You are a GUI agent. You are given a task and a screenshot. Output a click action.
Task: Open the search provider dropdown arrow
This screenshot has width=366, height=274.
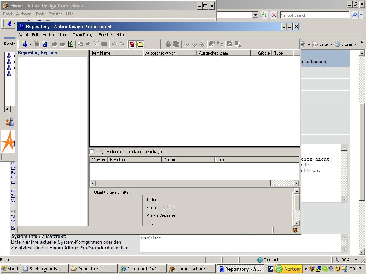pyautogui.click(x=361, y=15)
